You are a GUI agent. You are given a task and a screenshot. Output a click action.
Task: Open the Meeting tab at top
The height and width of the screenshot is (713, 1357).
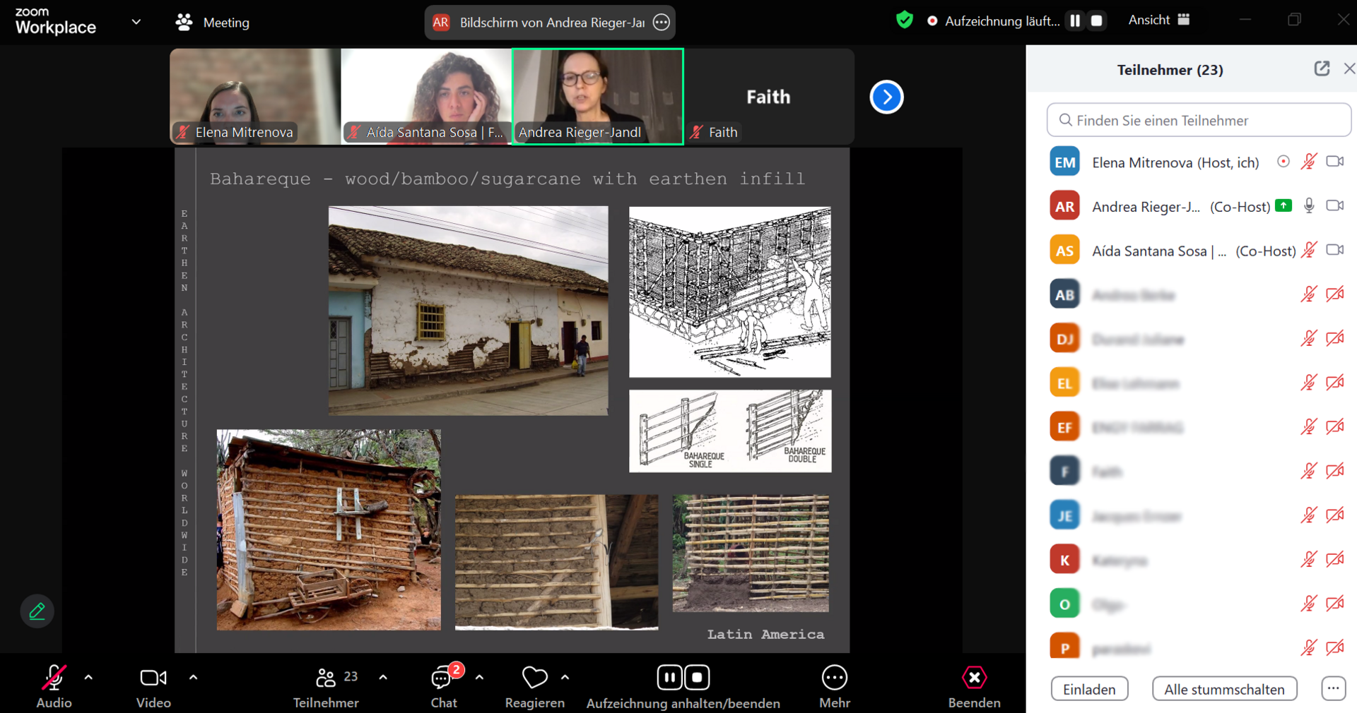pyautogui.click(x=213, y=23)
